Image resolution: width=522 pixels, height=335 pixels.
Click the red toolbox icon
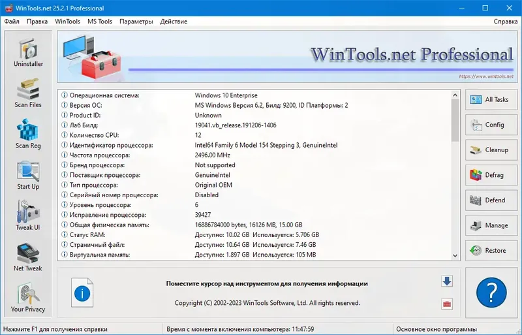[447, 304]
